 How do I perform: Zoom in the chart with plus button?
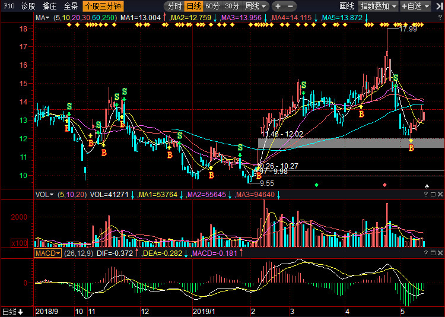pos(277,7)
